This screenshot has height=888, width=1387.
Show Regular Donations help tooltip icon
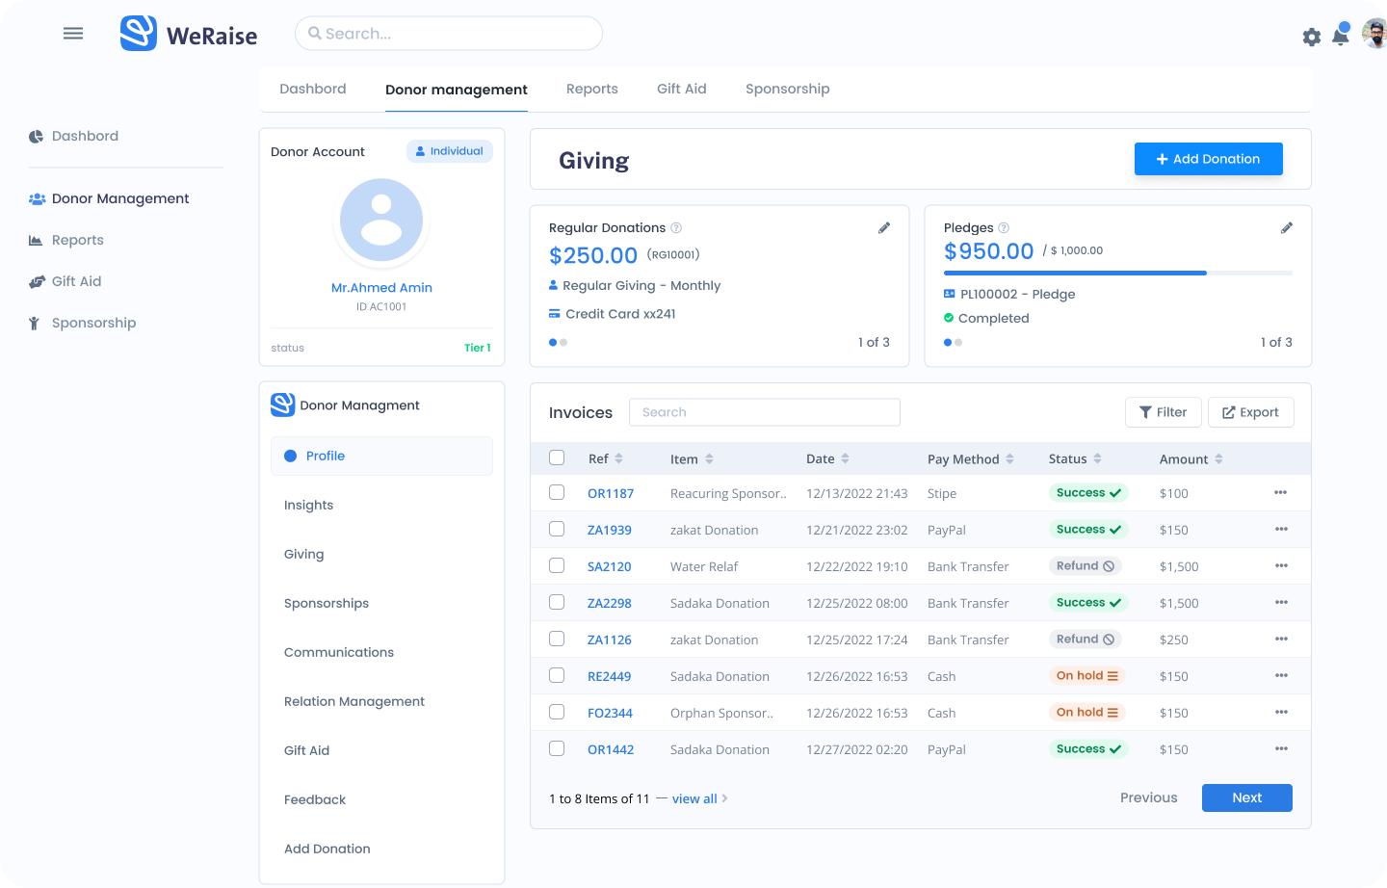tap(676, 228)
